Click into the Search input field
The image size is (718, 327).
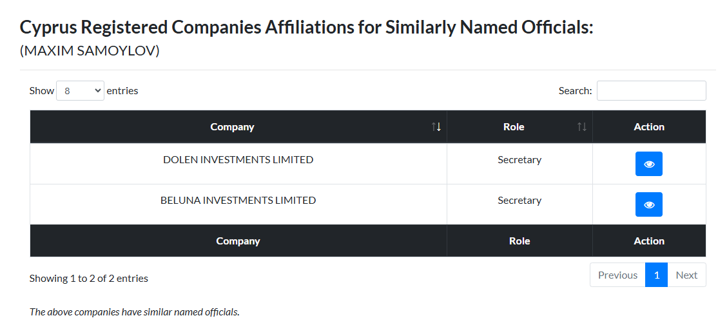(651, 91)
